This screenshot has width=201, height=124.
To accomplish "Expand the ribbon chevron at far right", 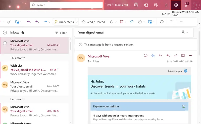I will (x=199, y=24).
